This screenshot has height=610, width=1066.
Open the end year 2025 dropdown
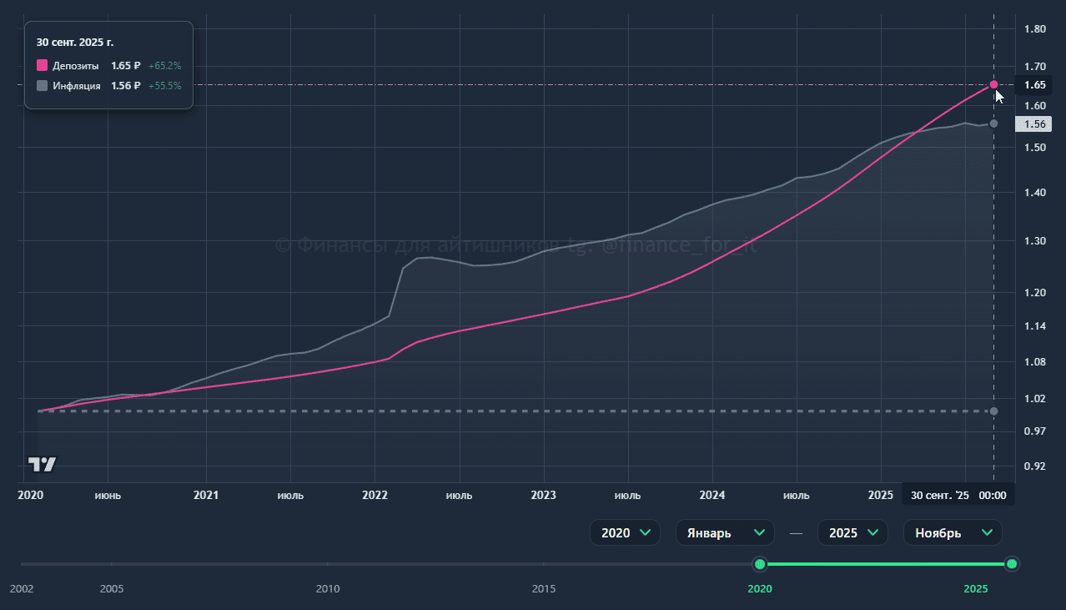(852, 532)
